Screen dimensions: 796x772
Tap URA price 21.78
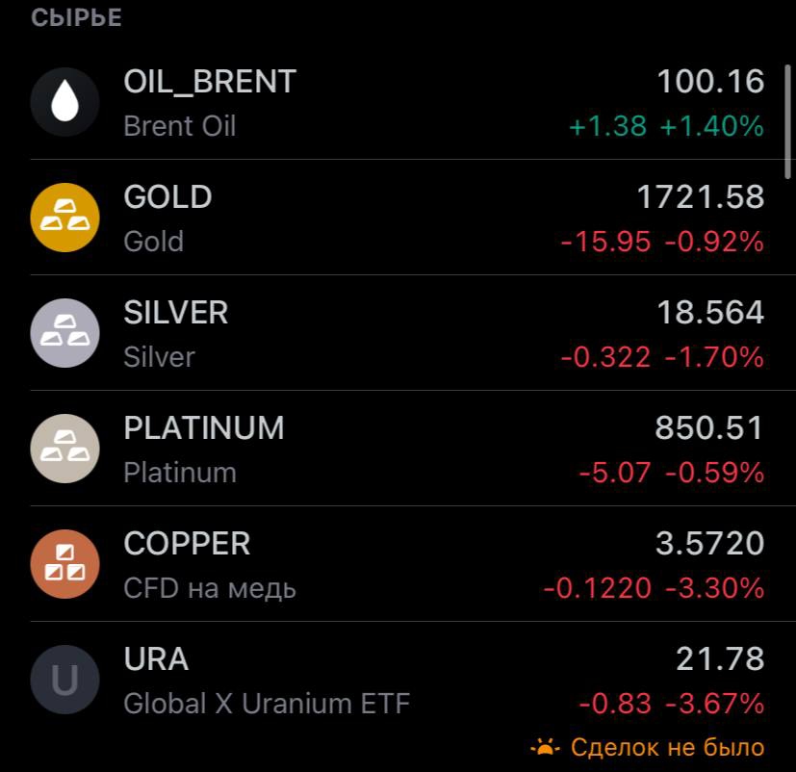click(720, 658)
